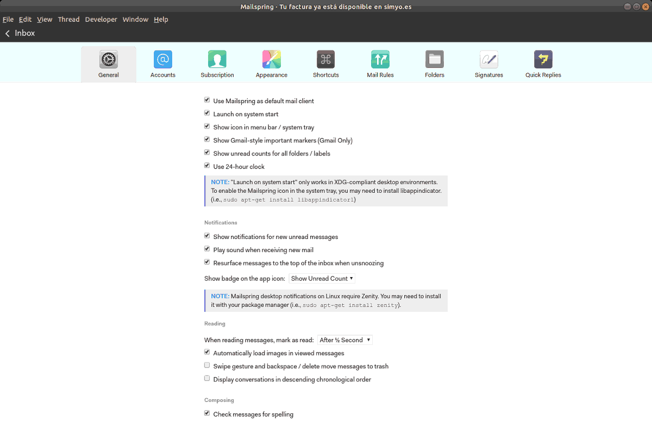Open the Thread menu
Image resolution: width=652 pixels, height=421 pixels.
[68, 20]
